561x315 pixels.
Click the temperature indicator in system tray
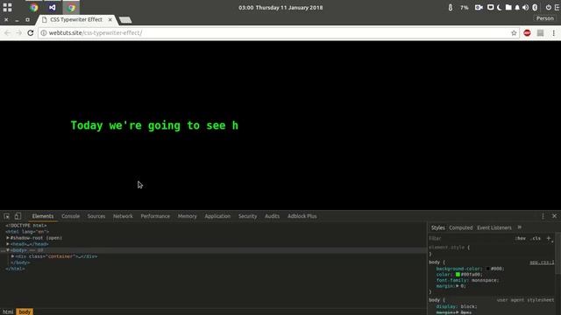[451, 8]
